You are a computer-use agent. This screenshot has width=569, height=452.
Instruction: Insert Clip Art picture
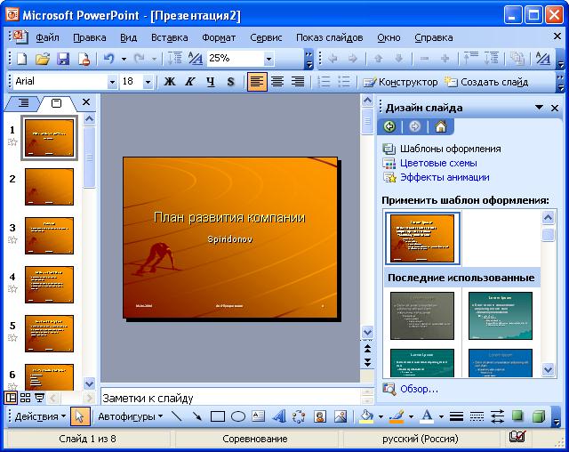coord(320,416)
